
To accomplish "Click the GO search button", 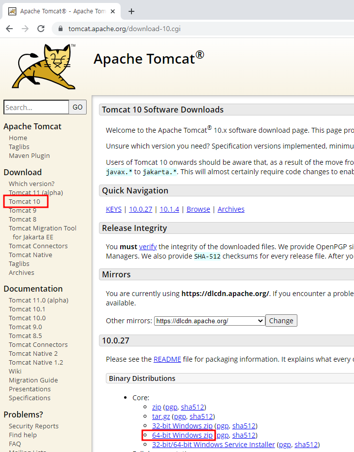I will pos(78,107).
